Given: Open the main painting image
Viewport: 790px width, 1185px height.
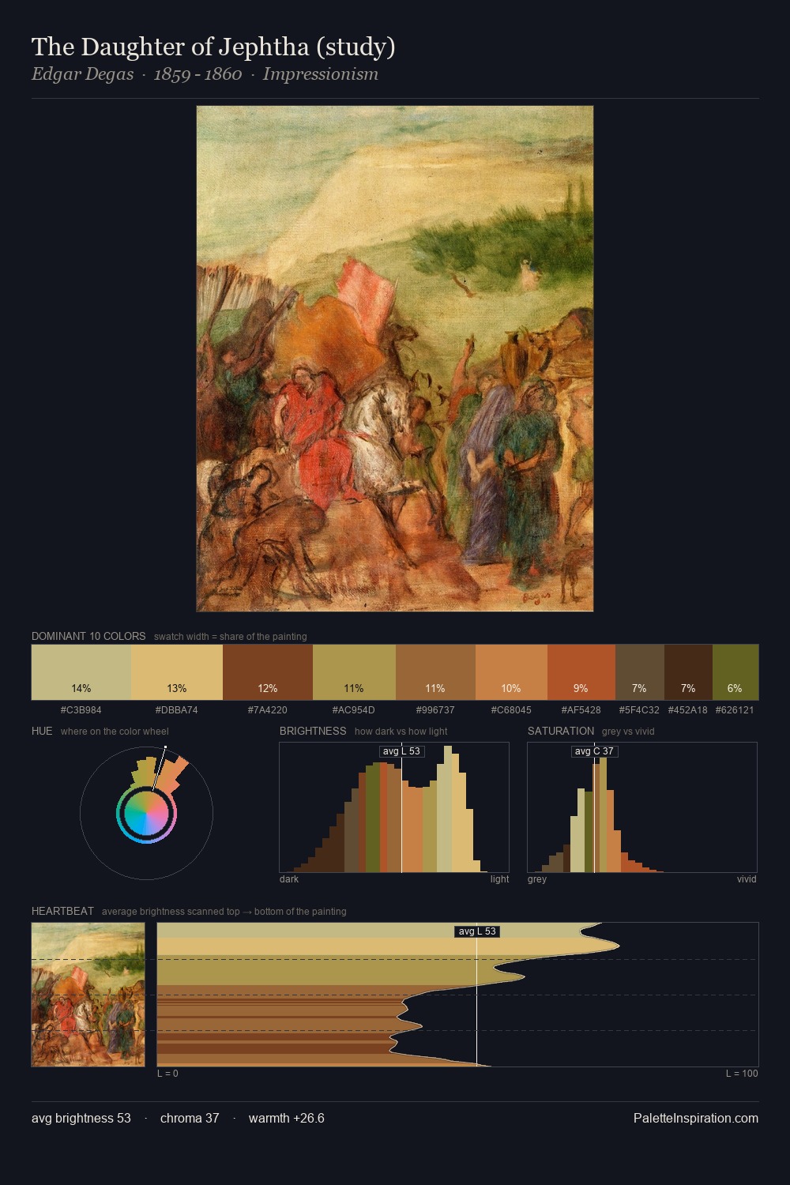Looking at the screenshot, I should (395, 359).
